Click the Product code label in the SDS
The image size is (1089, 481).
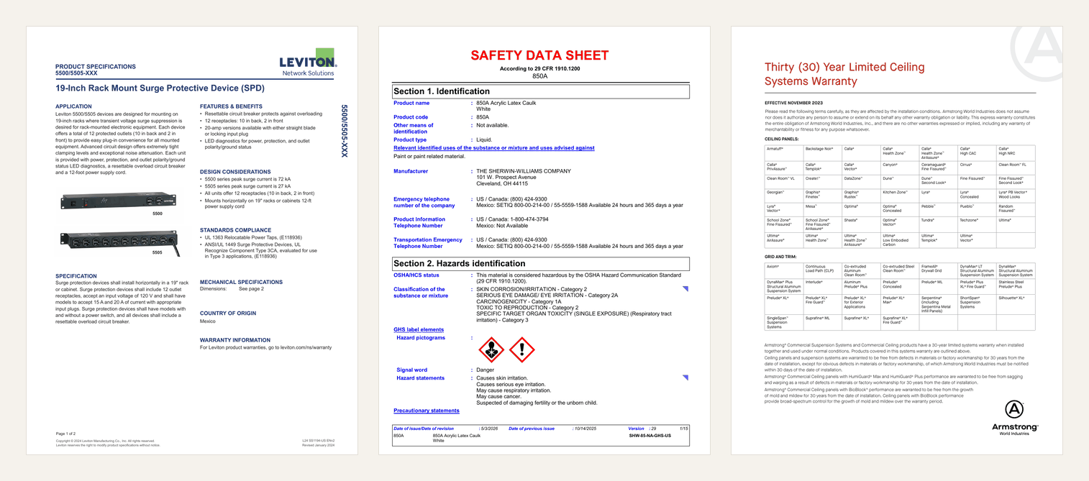[411, 117]
